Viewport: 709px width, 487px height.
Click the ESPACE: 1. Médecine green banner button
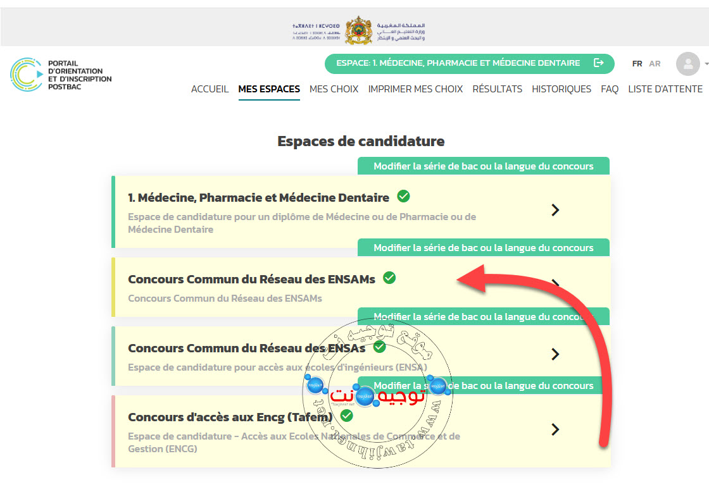click(x=469, y=63)
